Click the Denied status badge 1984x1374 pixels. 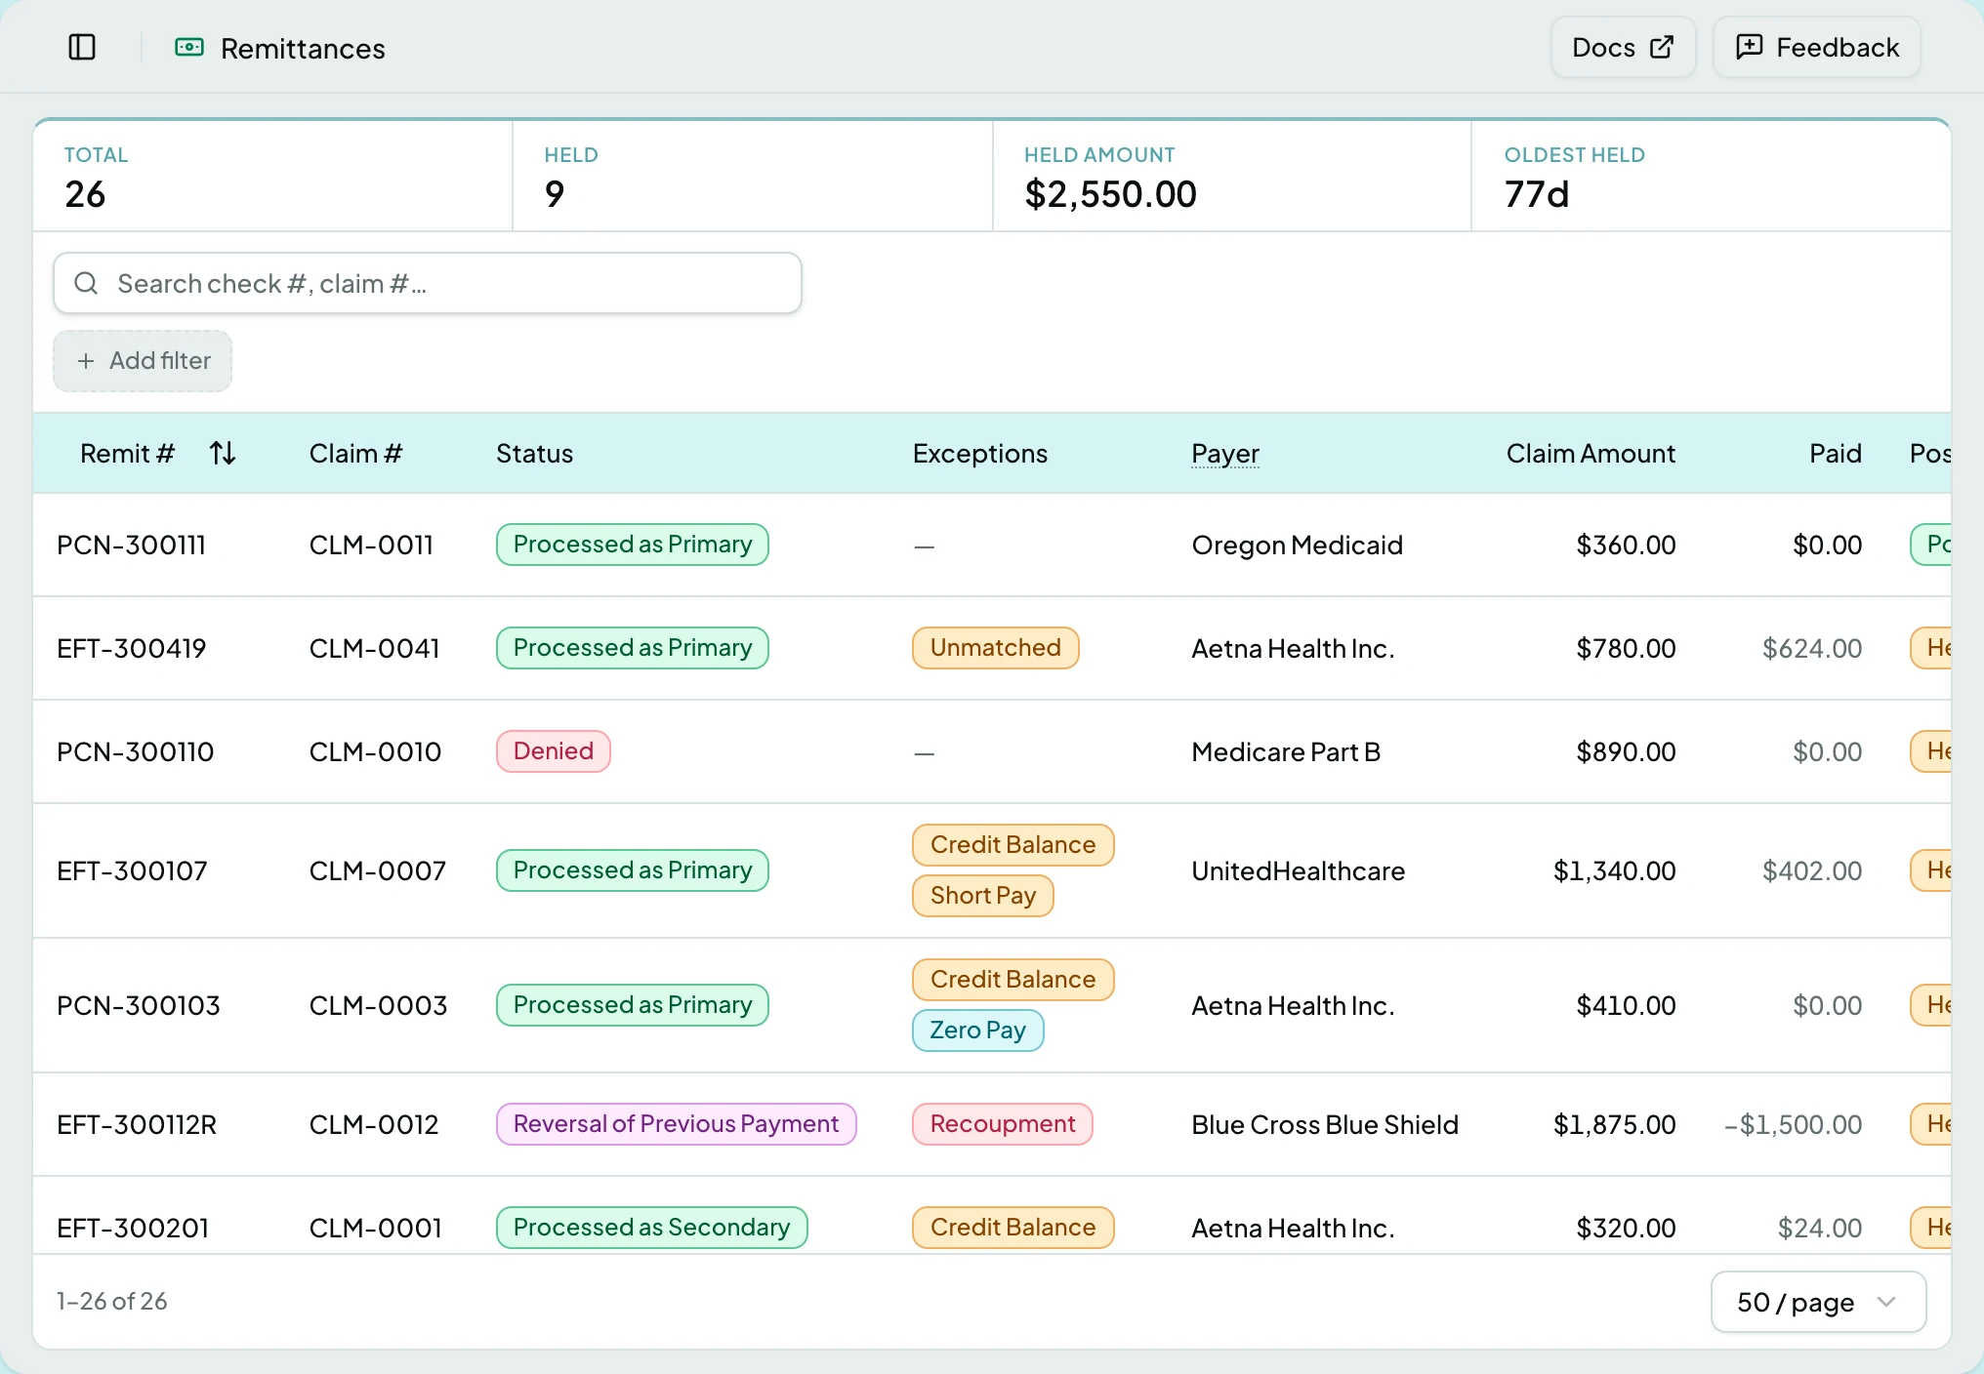(554, 751)
